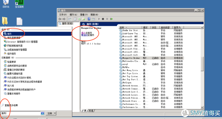This screenshot has height=119, width=222.
Task: Select the MySQLa service row
Action: pyautogui.click(x=151, y=67)
